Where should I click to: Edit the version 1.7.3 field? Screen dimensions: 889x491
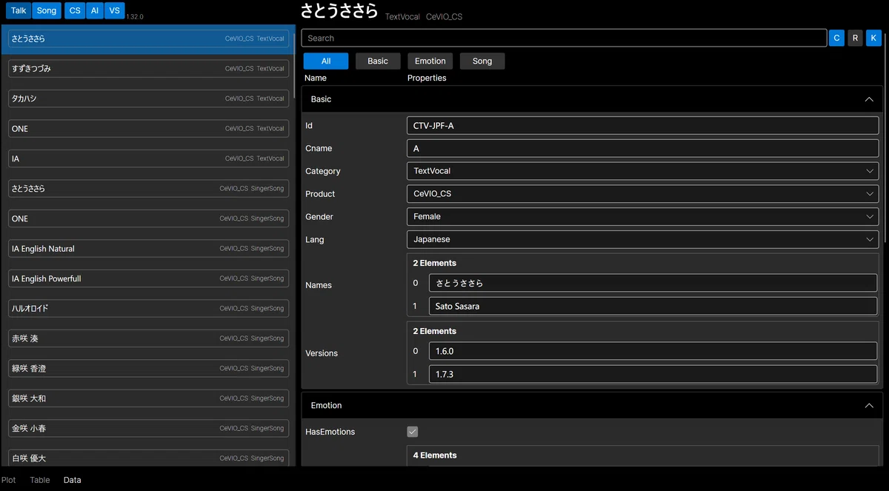[x=653, y=374]
